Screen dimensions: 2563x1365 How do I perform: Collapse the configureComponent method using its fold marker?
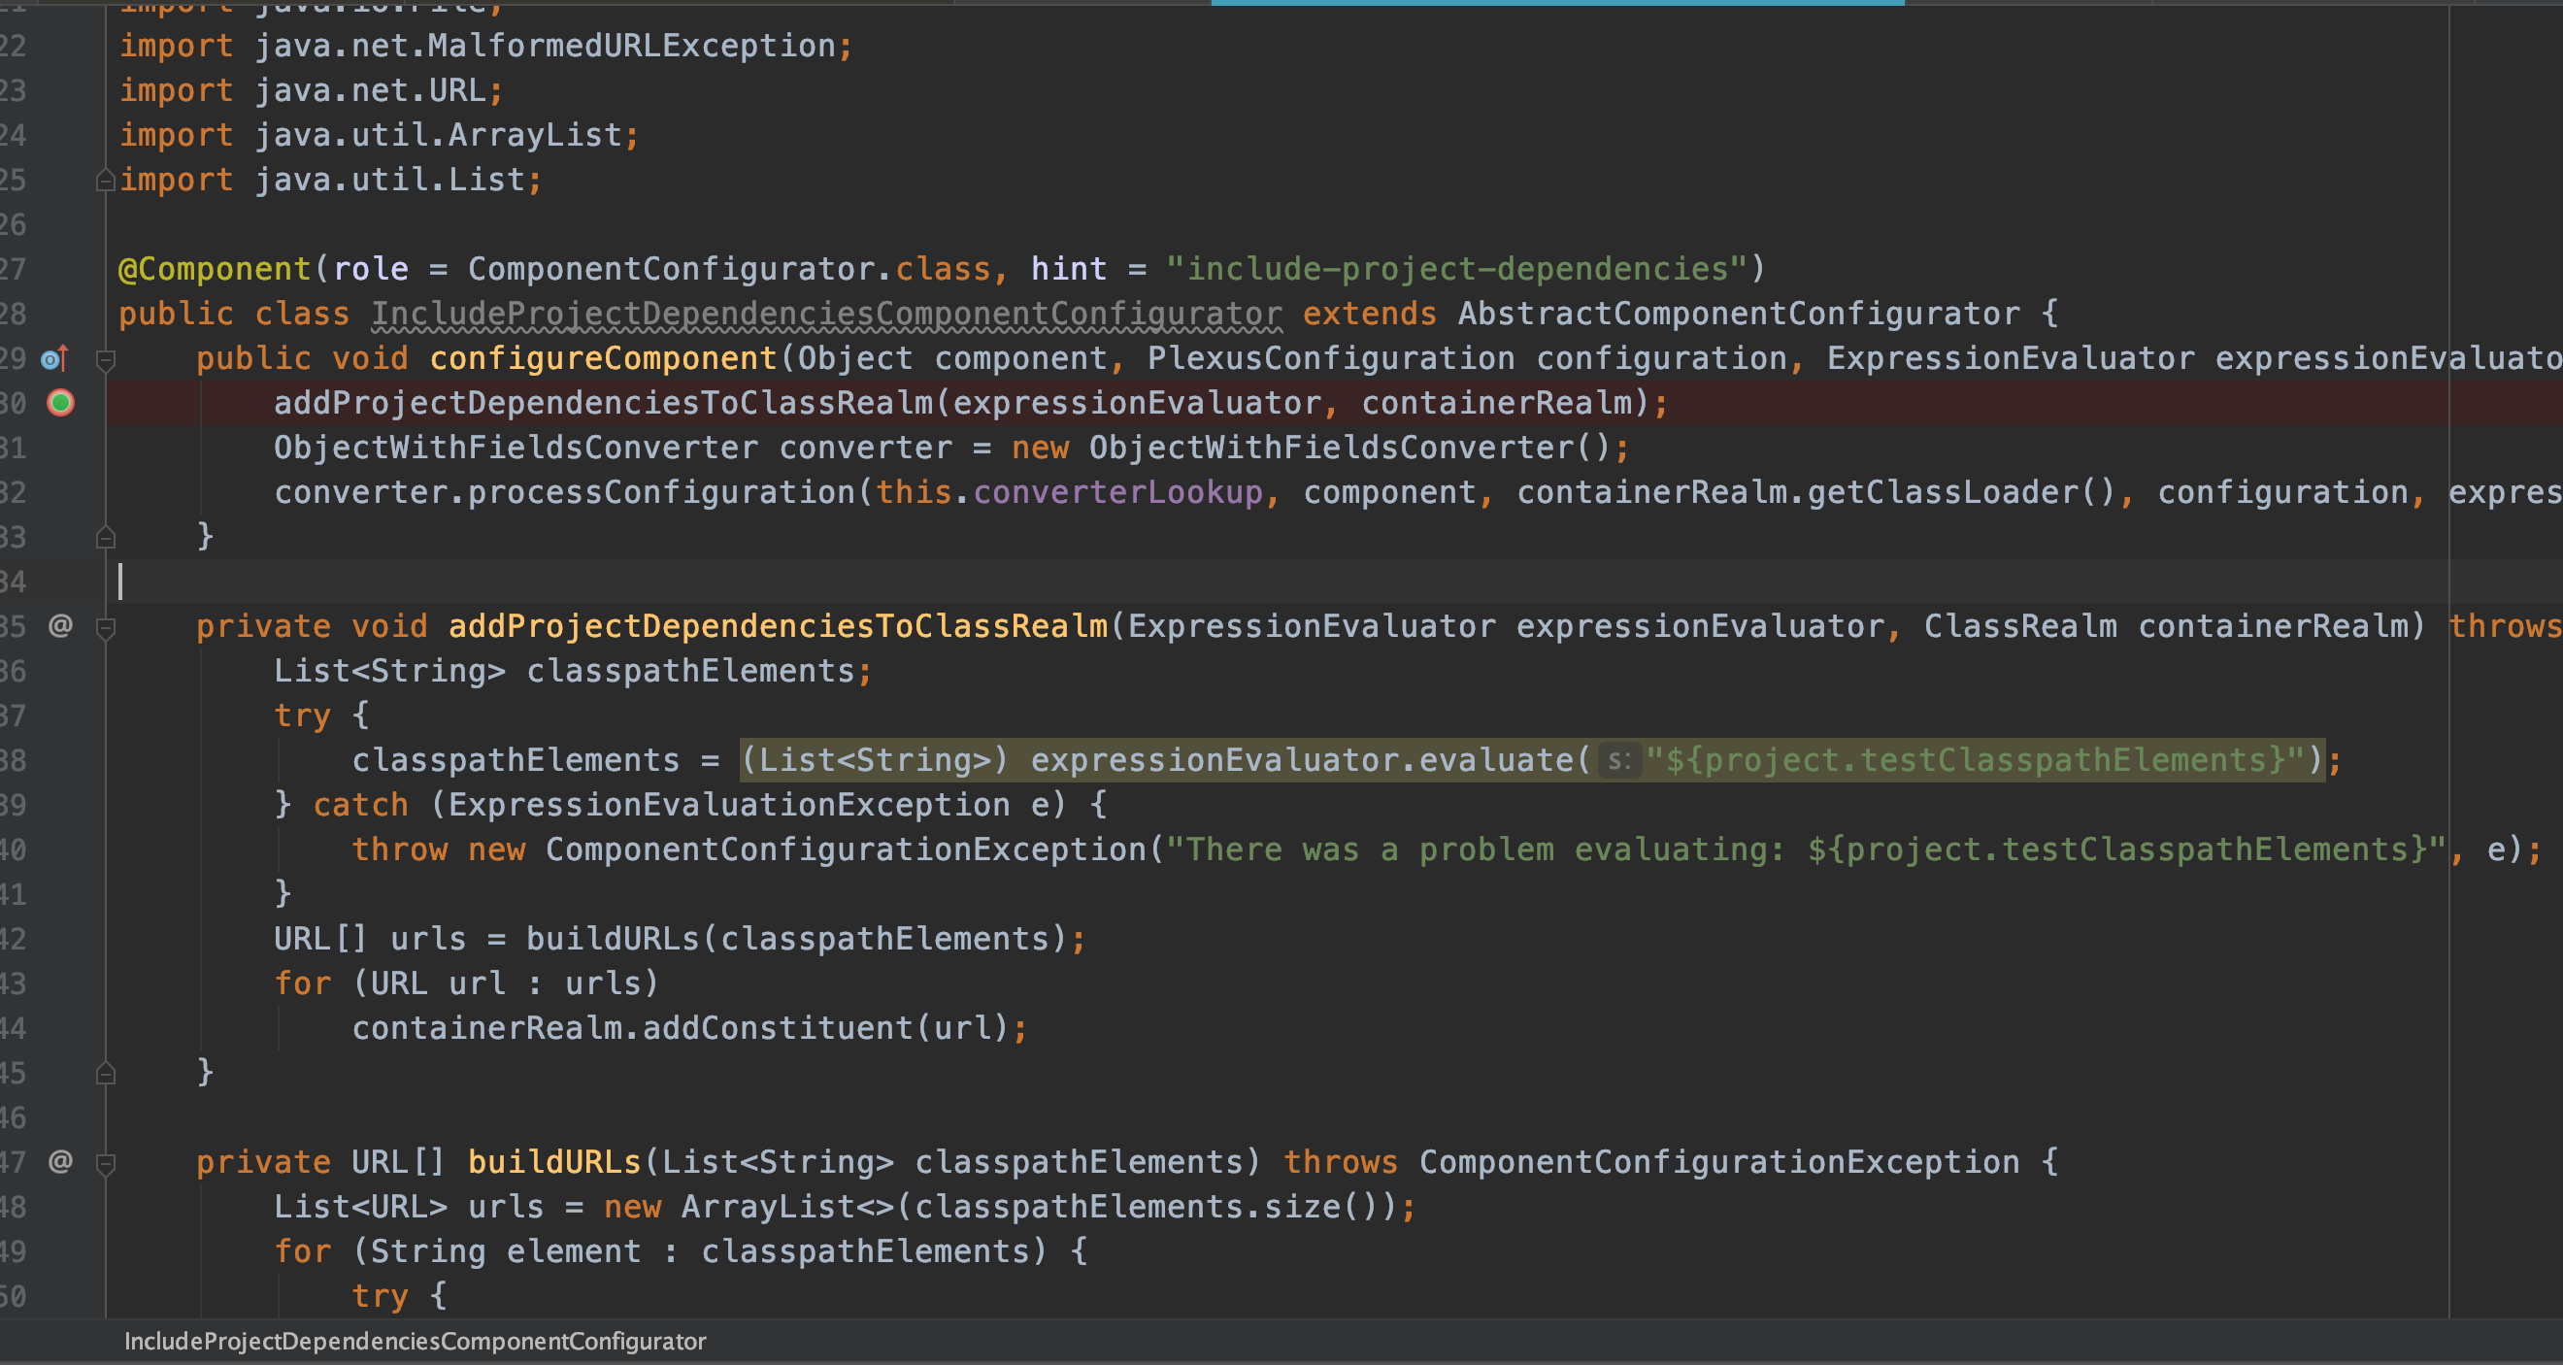pos(106,360)
